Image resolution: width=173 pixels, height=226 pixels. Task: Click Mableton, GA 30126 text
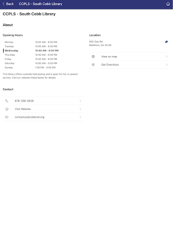coord(100,45)
